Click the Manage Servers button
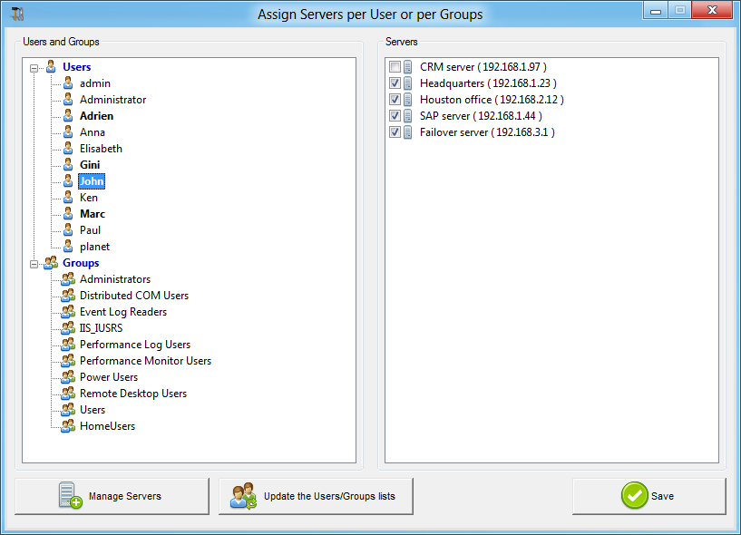741x535 pixels. coord(112,495)
